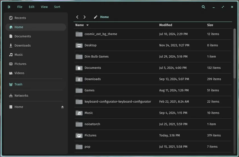
Task: Go forward with the right arrow
Action: [85, 17]
